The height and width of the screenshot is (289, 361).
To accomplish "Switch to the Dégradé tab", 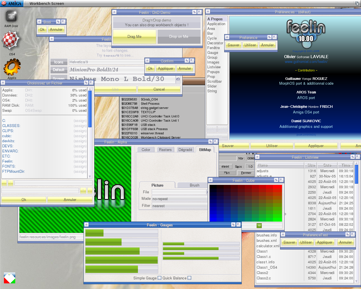I will pyautogui.click(x=185, y=150).
